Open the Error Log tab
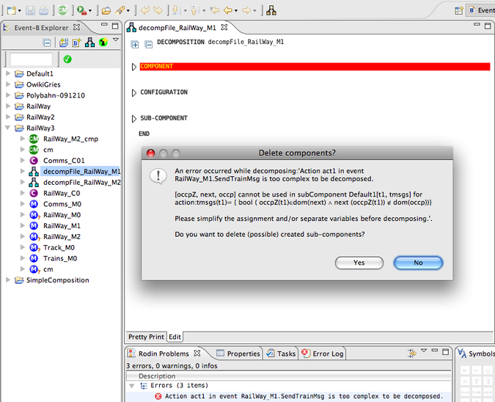The height and width of the screenshot is (402, 495). coord(323,354)
